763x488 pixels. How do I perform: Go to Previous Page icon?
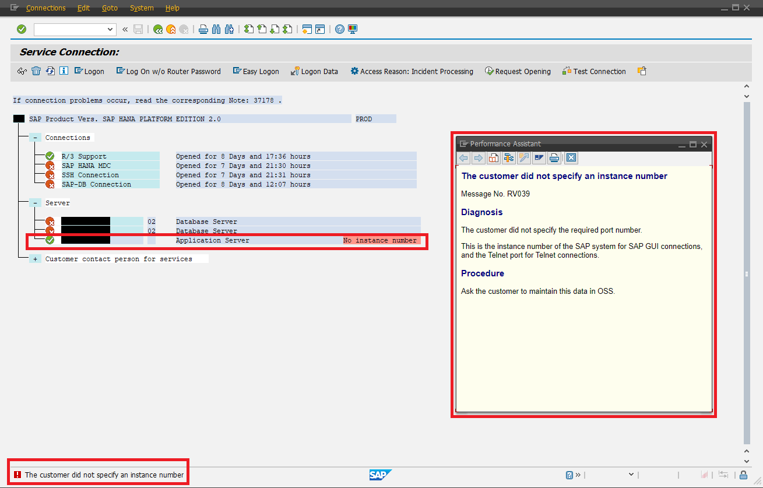[262, 29]
